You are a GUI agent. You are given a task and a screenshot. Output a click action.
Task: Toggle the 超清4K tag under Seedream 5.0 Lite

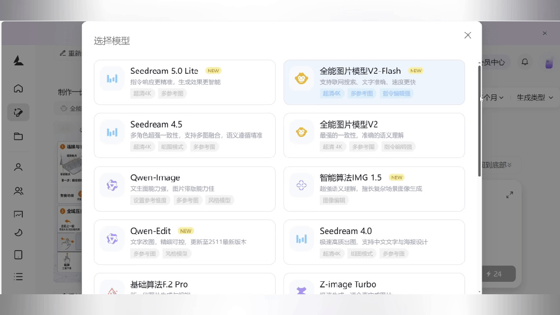(x=142, y=93)
